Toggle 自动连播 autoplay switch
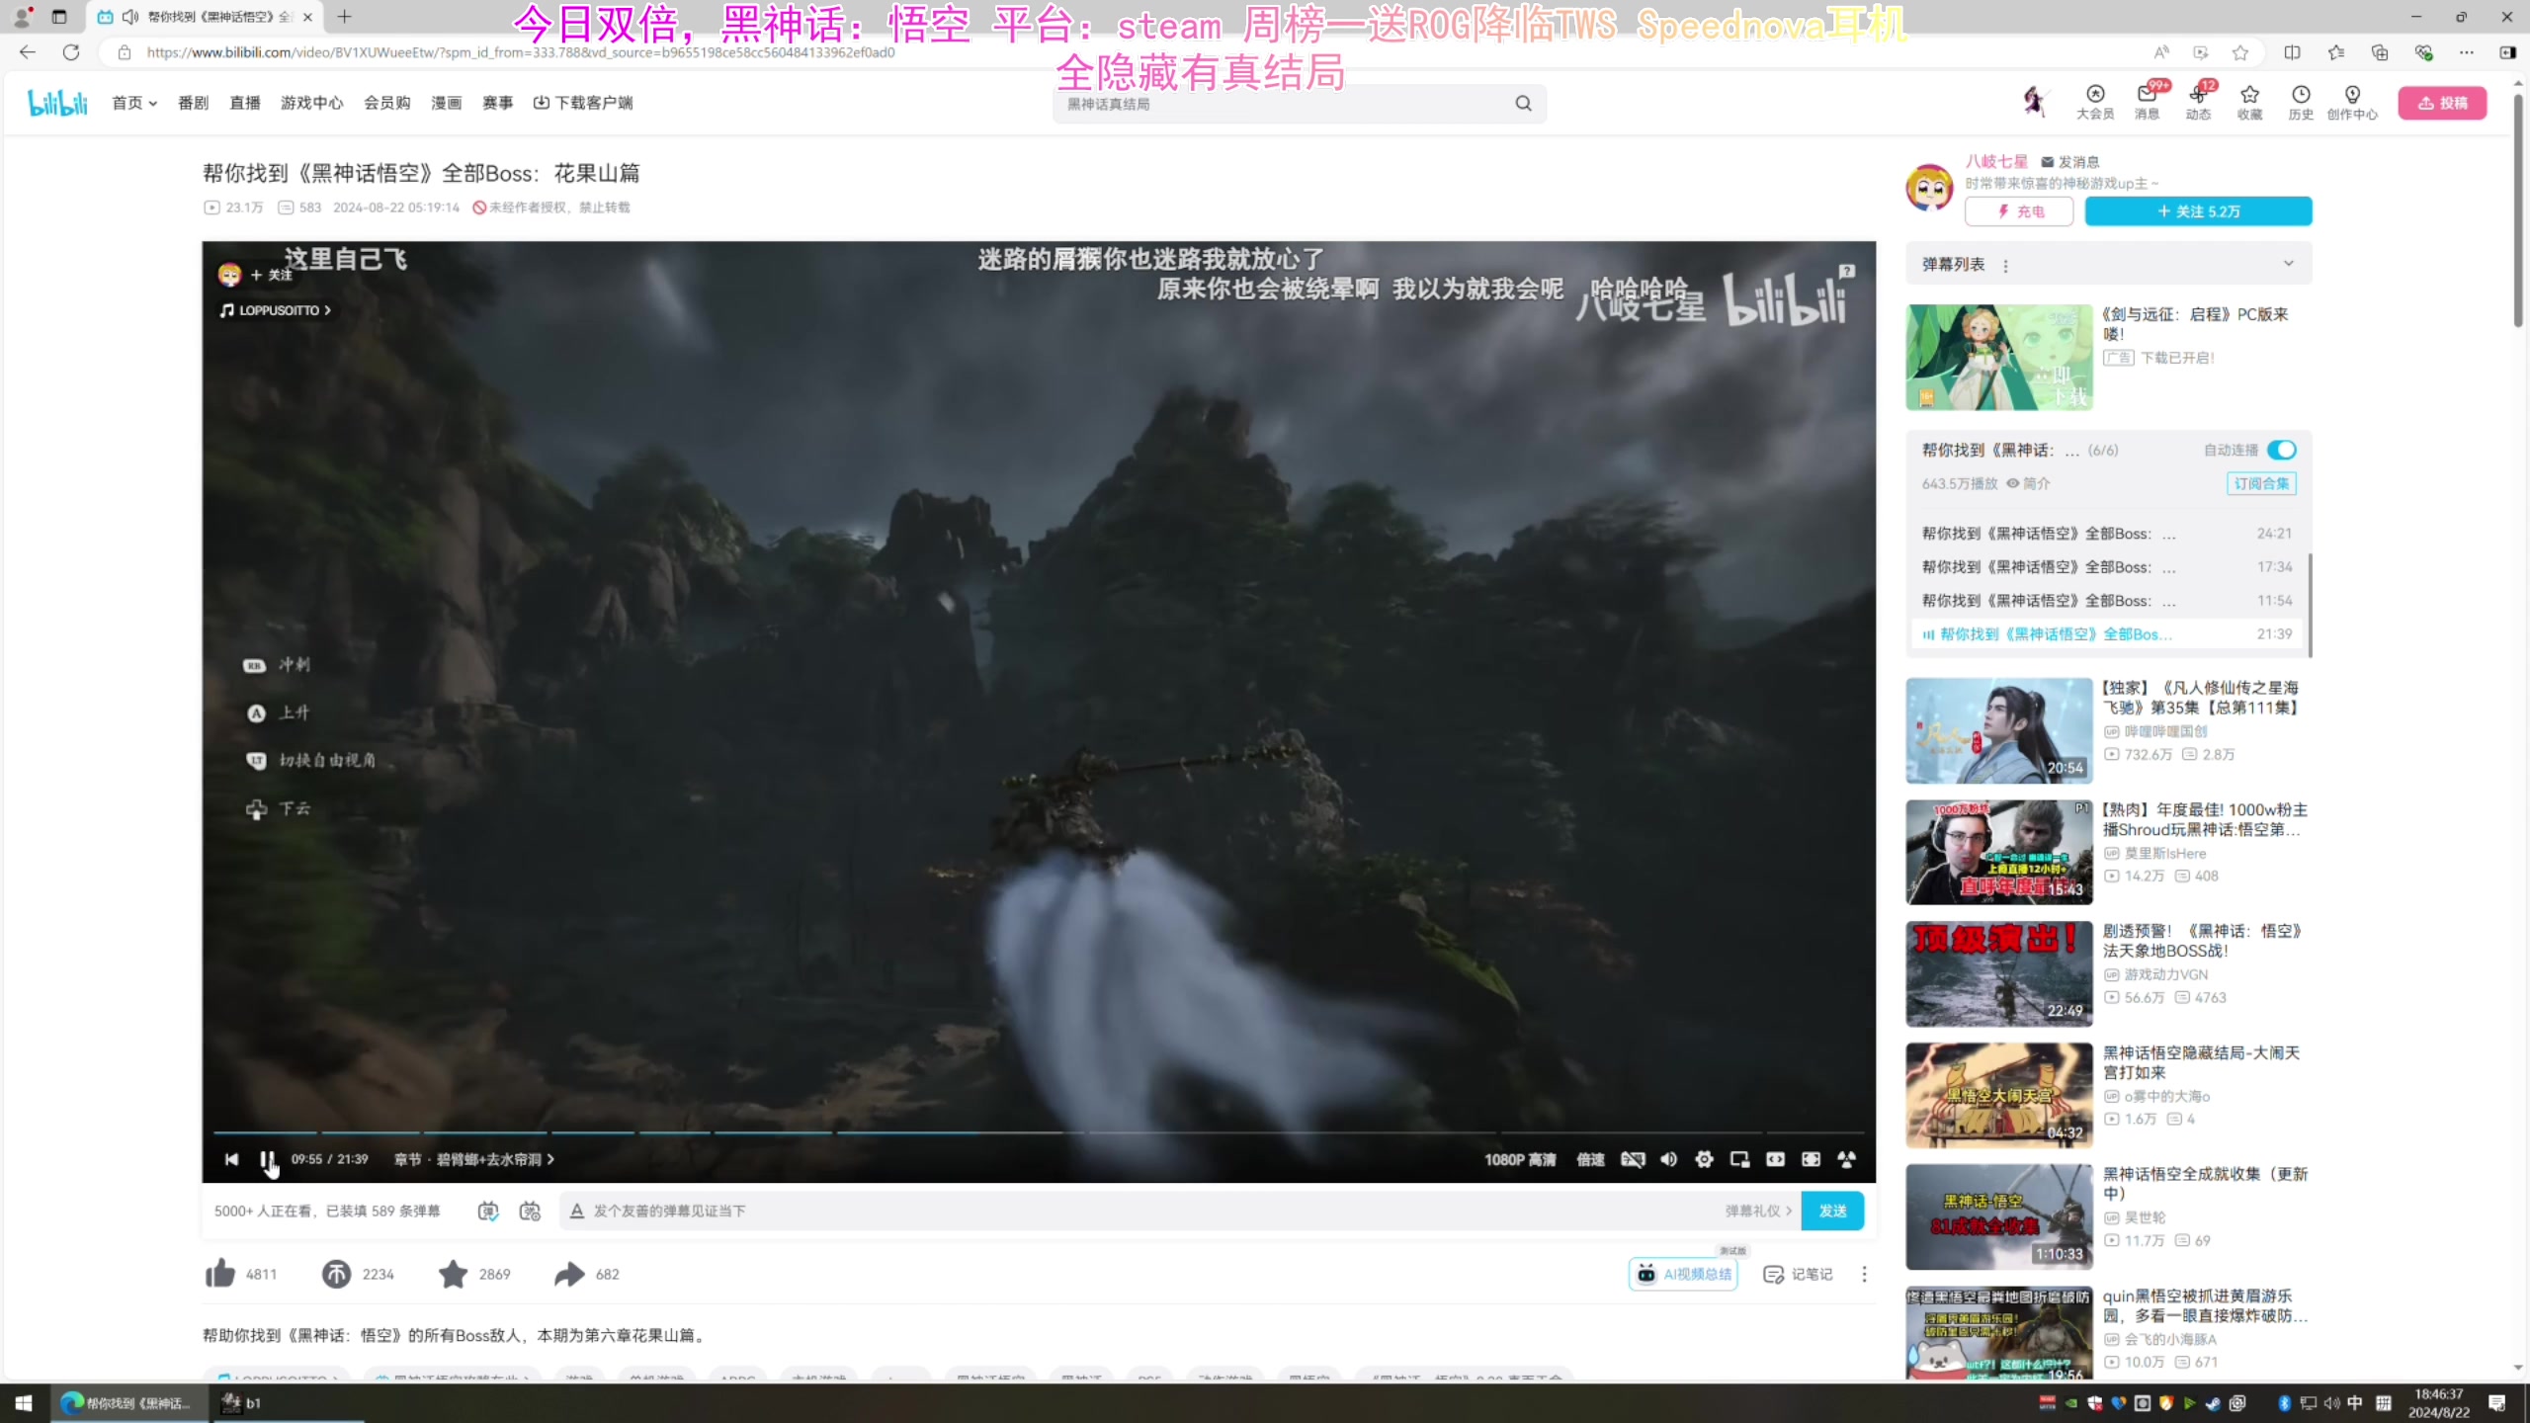2530x1423 pixels. point(2281,450)
